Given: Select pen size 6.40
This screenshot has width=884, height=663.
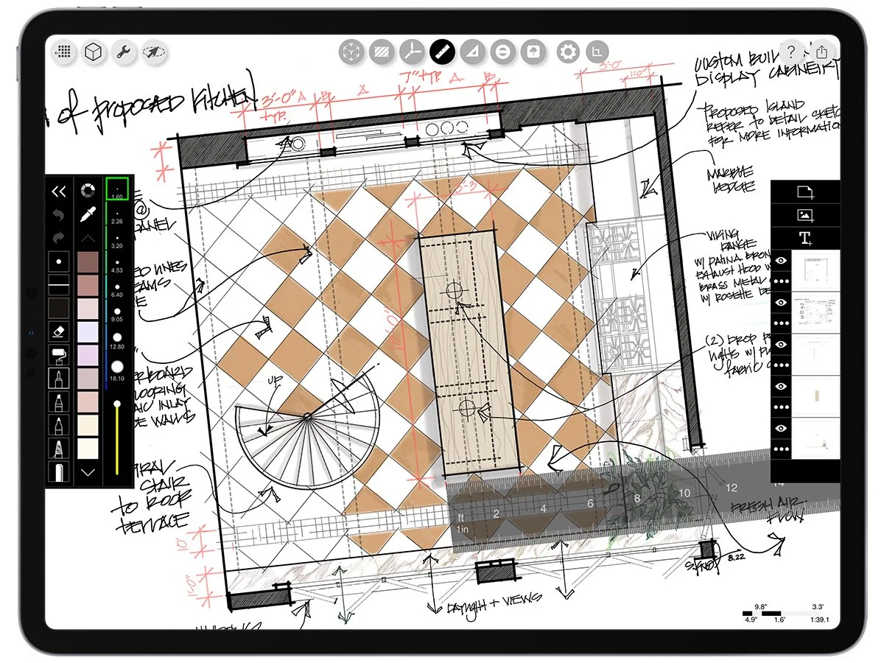Looking at the screenshot, I should (x=117, y=290).
